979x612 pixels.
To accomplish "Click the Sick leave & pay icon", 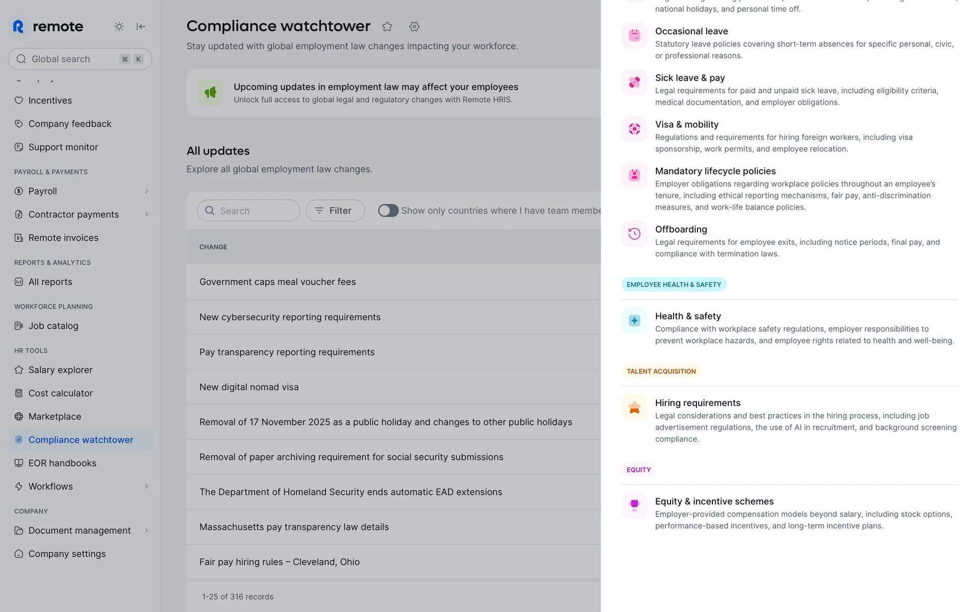I will [634, 82].
